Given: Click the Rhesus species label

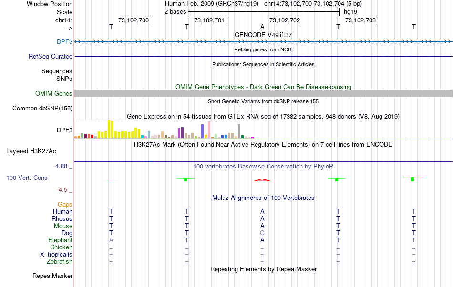Looking at the screenshot, I should [x=62, y=219].
